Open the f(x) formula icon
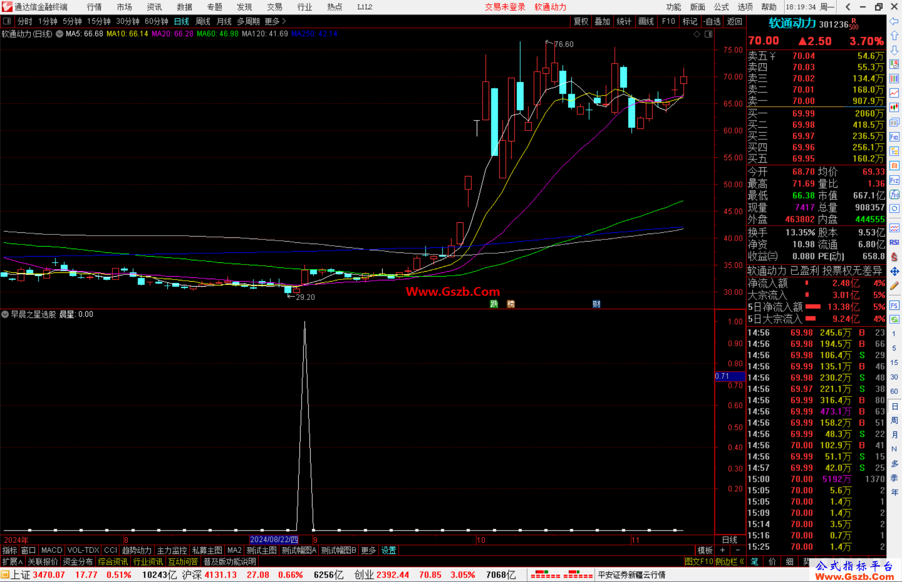This screenshot has height=582, width=902. coord(894,194)
